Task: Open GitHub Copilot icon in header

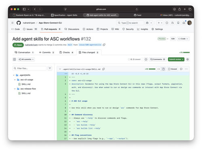Action: point(147,23)
